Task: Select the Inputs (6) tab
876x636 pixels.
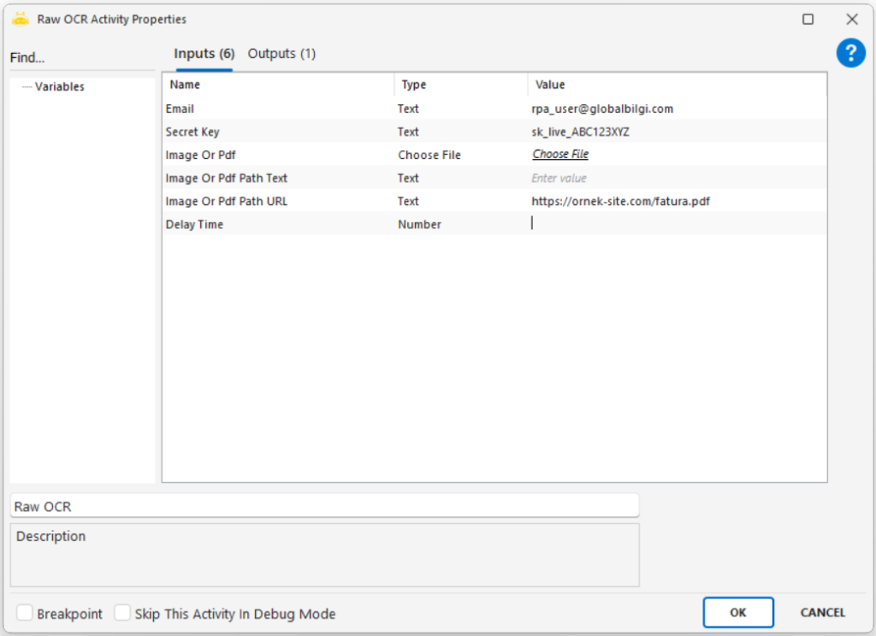Action: click(204, 54)
